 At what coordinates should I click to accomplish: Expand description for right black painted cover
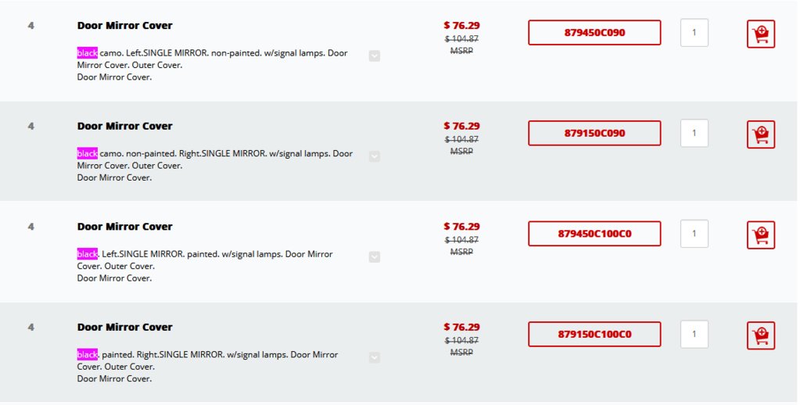(x=375, y=357)
